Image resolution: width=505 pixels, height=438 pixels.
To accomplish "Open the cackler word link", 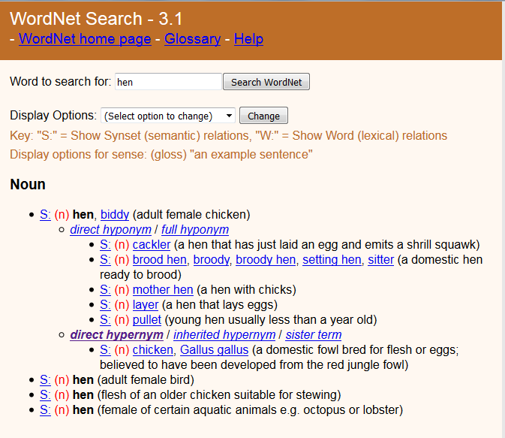I will [152, 244].
